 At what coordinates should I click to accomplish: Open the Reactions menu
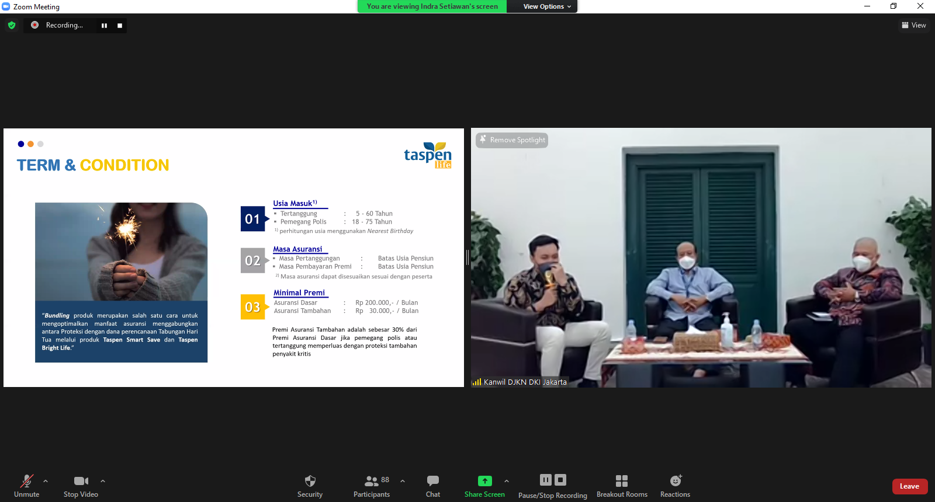point(675,486)
